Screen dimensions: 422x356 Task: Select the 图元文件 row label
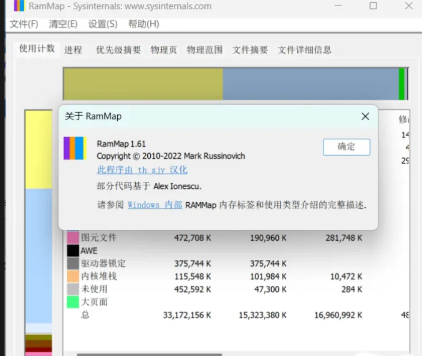pyautogui.click(x=99, y=238)
